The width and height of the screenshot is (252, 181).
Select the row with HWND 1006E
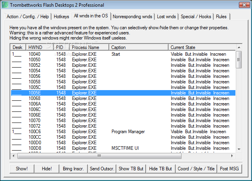click(123, 115)
